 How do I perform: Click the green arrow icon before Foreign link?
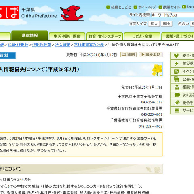[184, 7]
